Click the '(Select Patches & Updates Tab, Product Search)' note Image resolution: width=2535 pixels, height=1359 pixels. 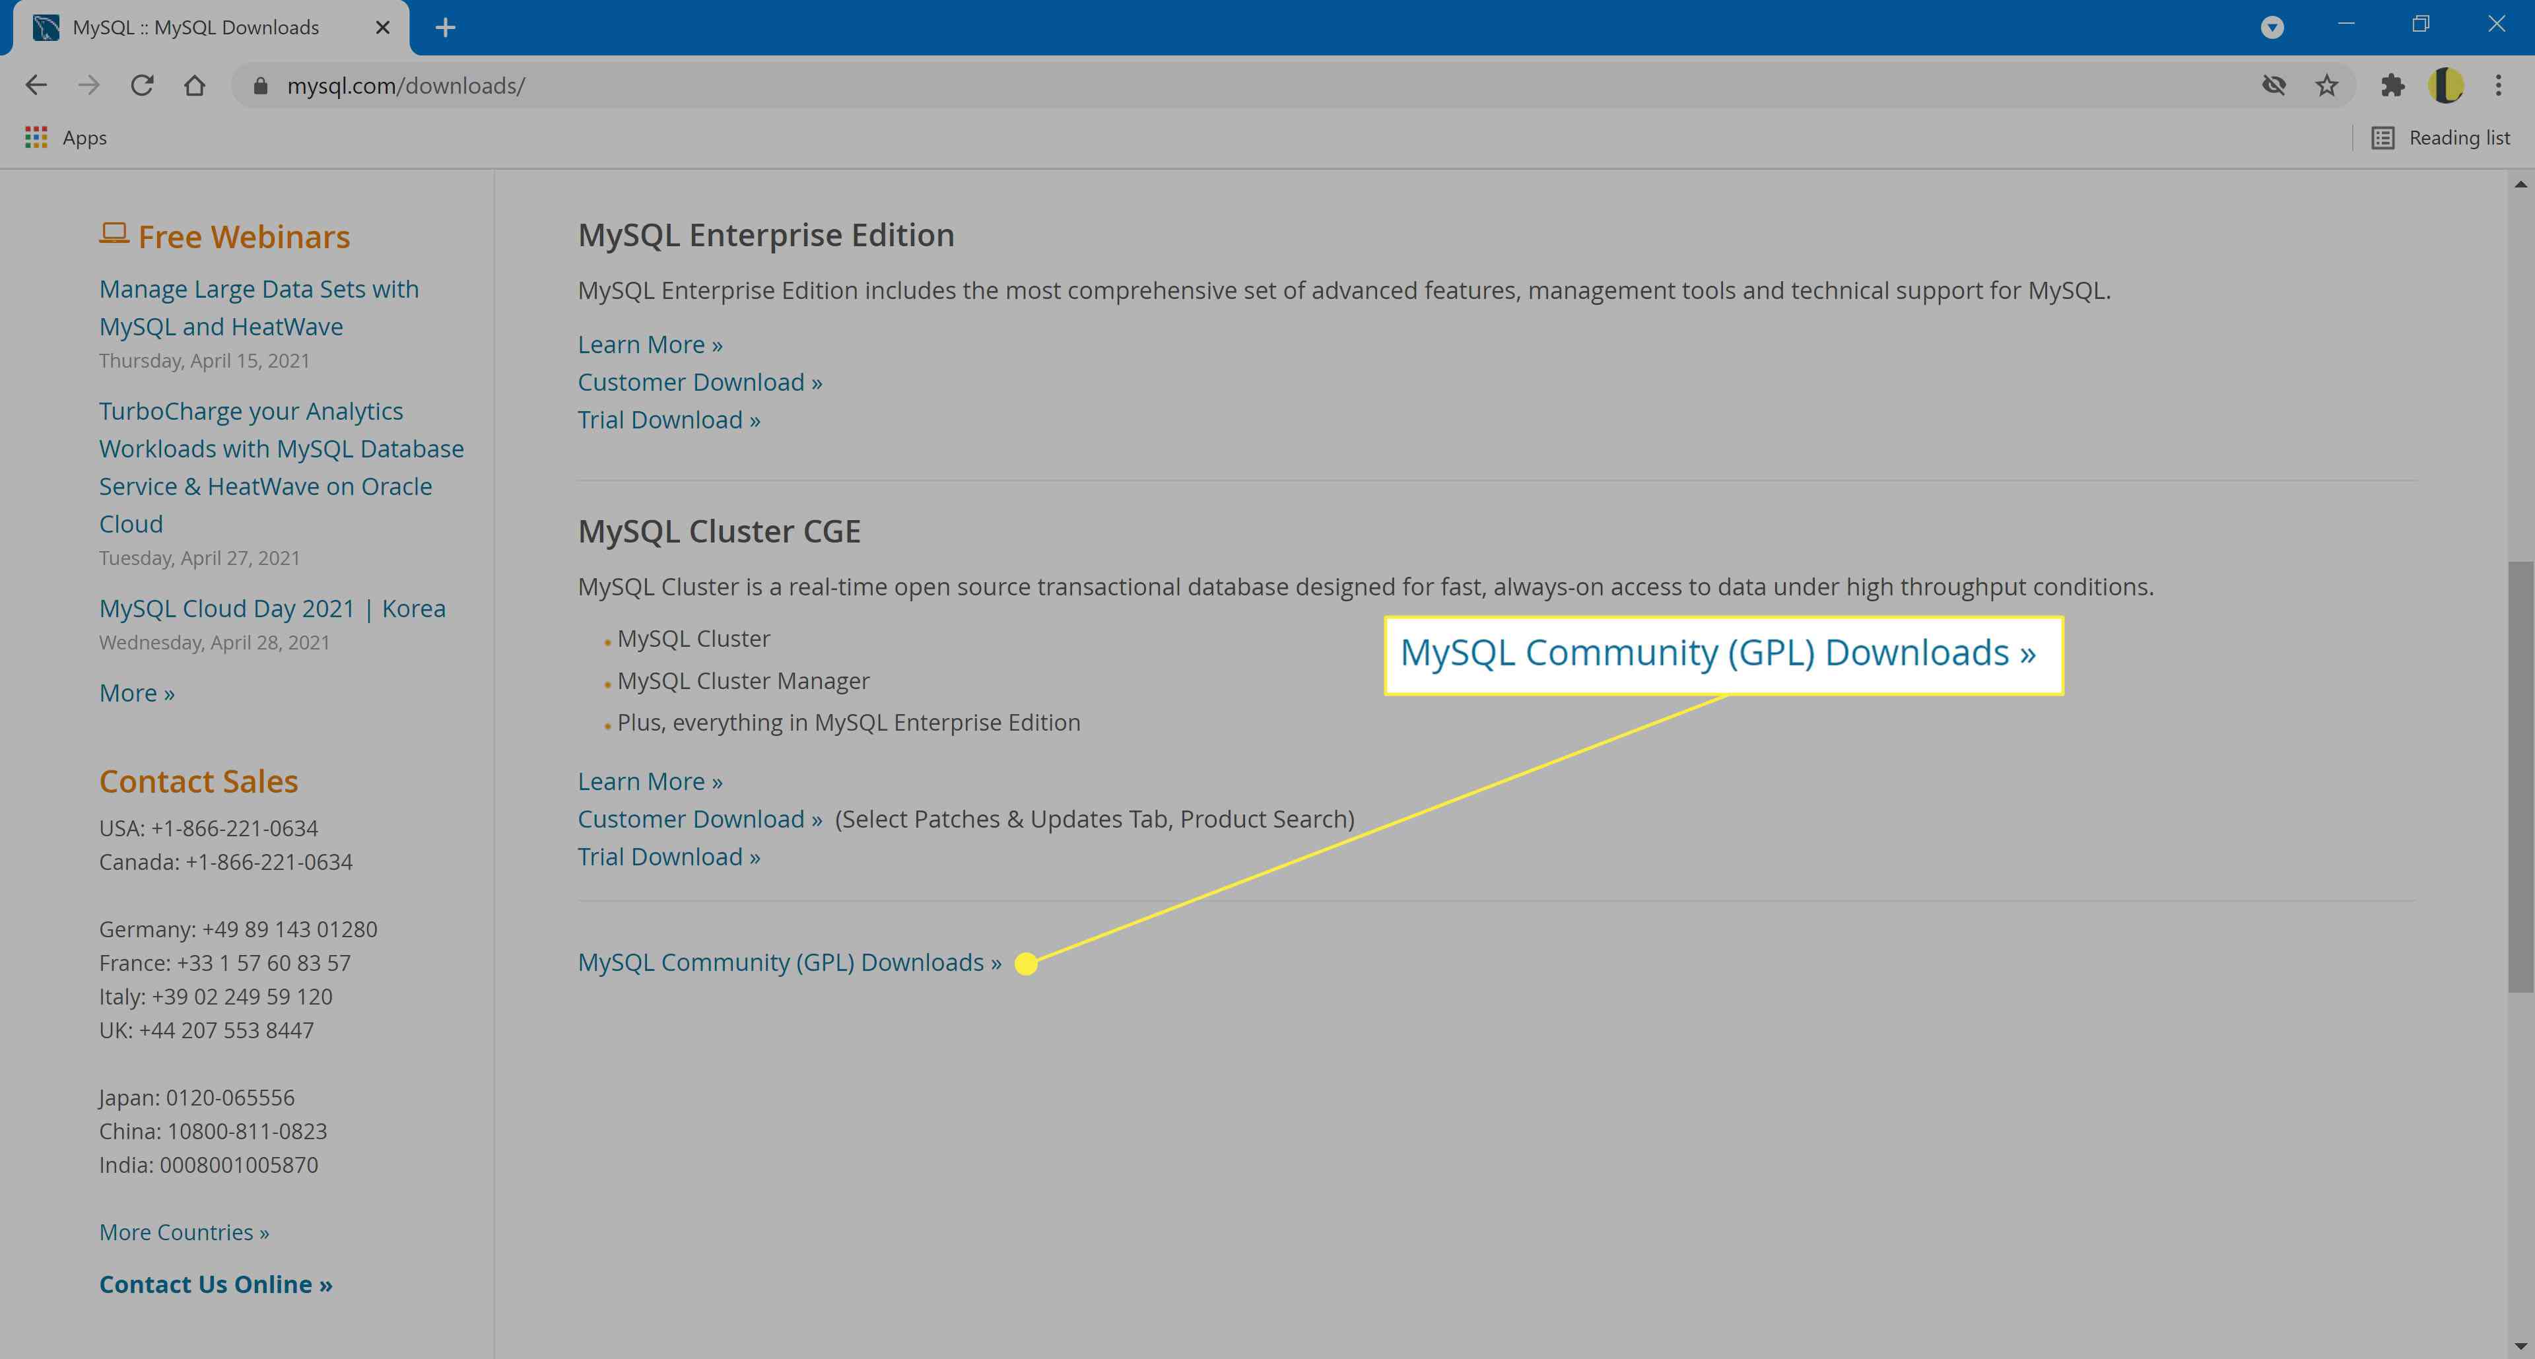click(1095, 818)
